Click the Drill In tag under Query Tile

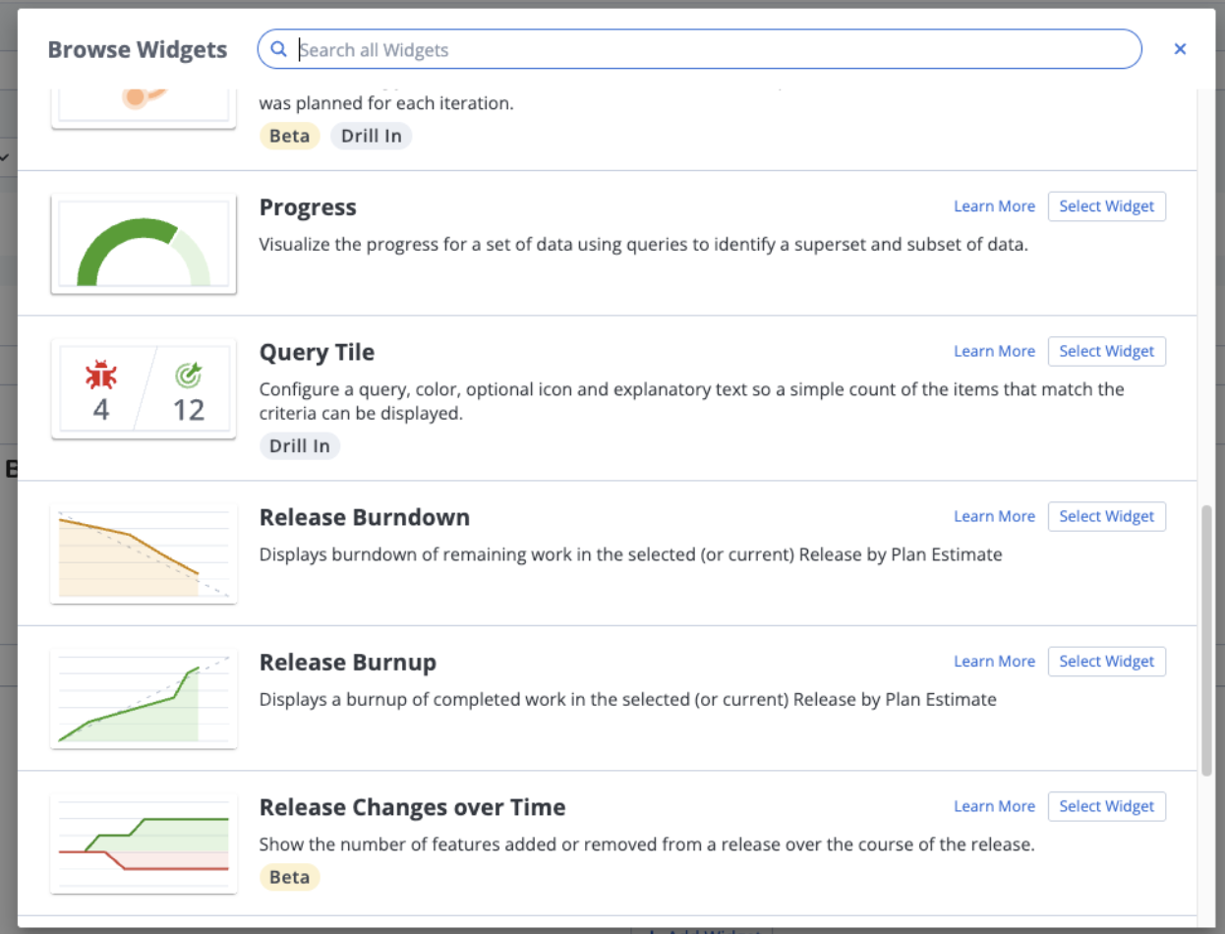coord(300,446)
